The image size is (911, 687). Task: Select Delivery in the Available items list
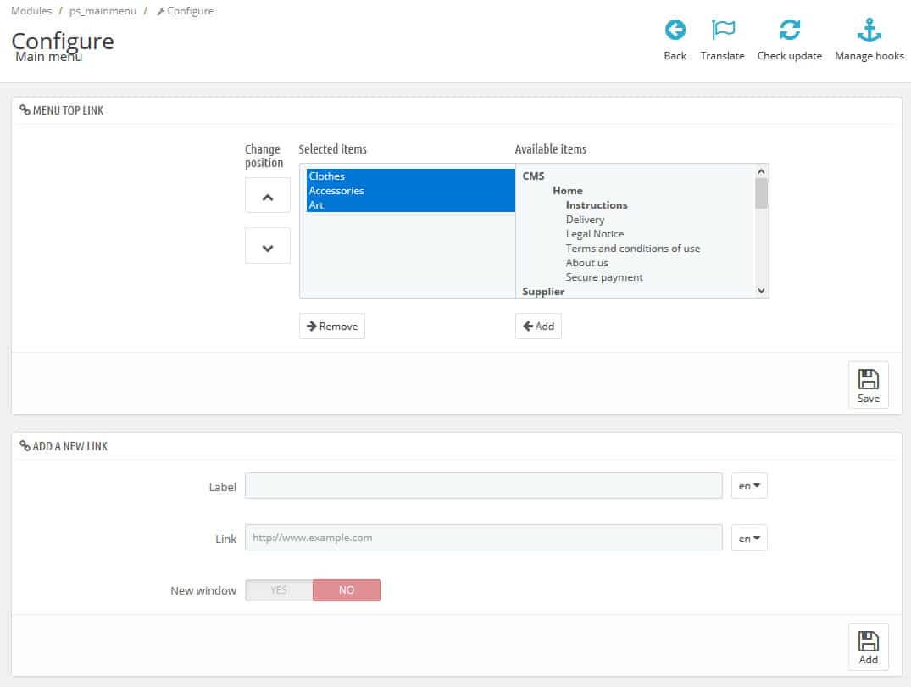[585, 219]
